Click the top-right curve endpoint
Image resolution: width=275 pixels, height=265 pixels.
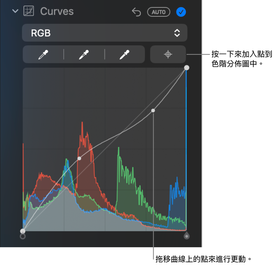(x=187, y=68)
